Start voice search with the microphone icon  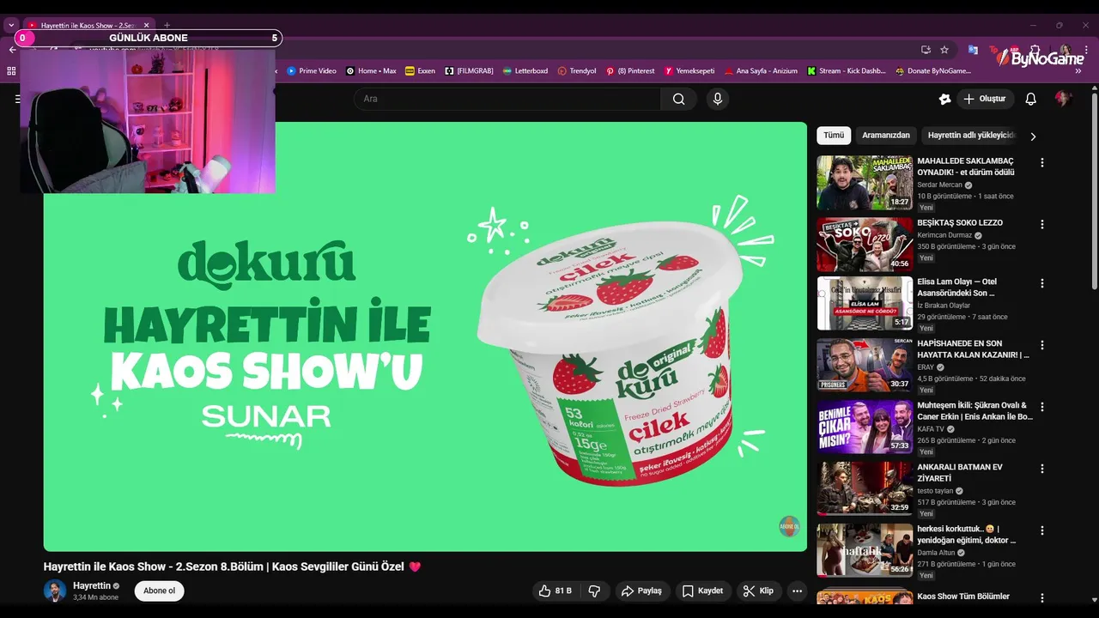coord(718,99)
